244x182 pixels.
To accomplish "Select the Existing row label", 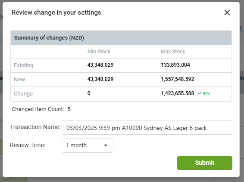I will 24,65.
